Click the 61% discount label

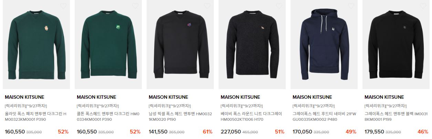(x=208, y=132)
